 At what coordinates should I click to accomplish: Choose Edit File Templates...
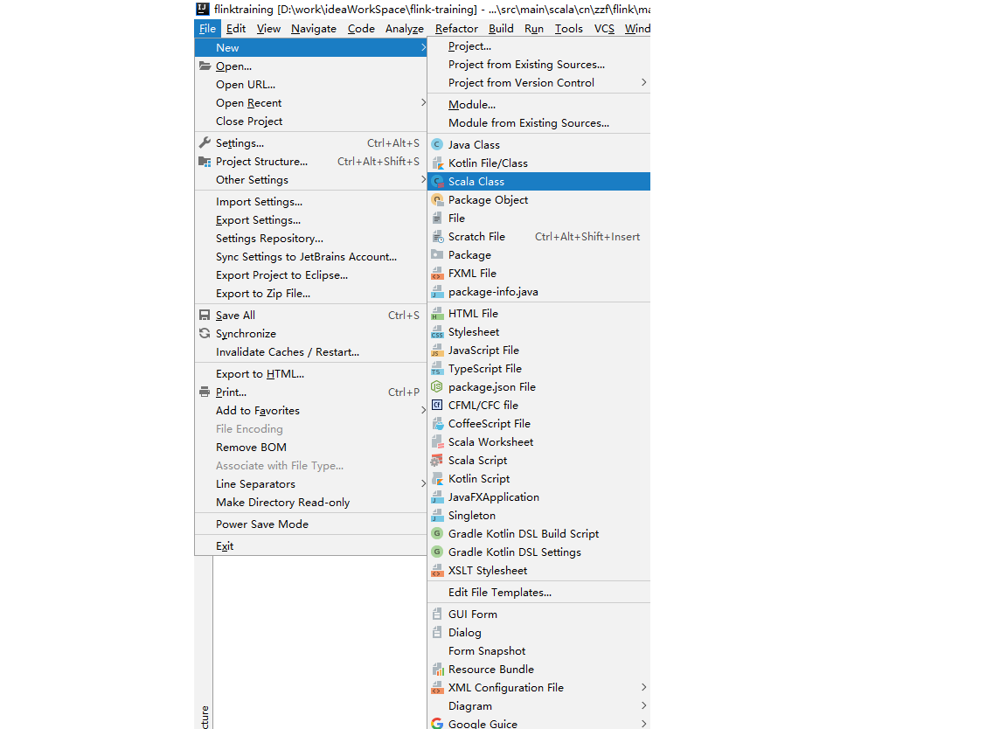click(x=538, y=592)
